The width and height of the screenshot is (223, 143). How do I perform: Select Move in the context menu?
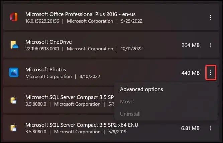[x=127, y=102]
